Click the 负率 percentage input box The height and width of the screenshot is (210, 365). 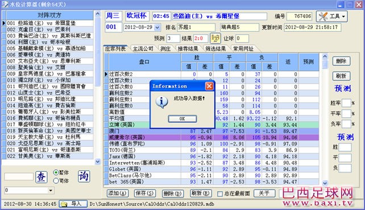[346, 123]
